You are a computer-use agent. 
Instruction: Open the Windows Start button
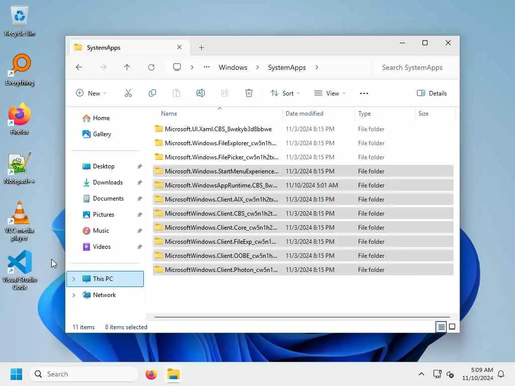point(16,374)
